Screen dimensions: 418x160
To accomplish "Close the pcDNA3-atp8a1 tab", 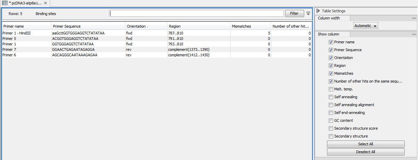I will (x=45, y=3).
